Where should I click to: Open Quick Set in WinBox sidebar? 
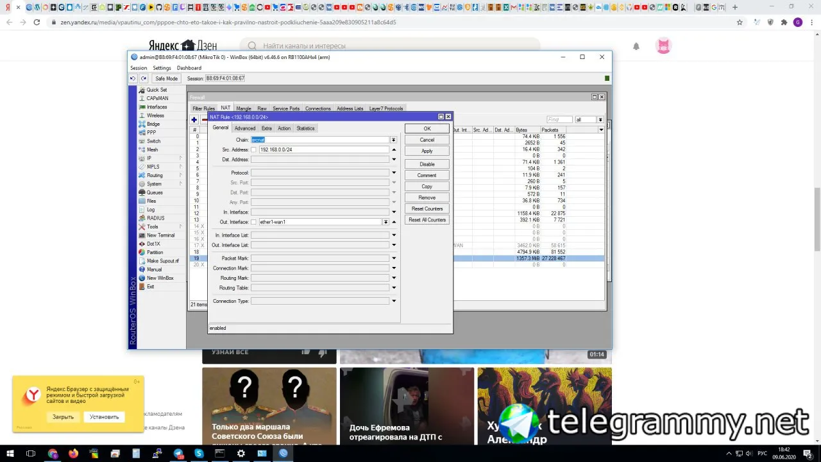(157, 90)
